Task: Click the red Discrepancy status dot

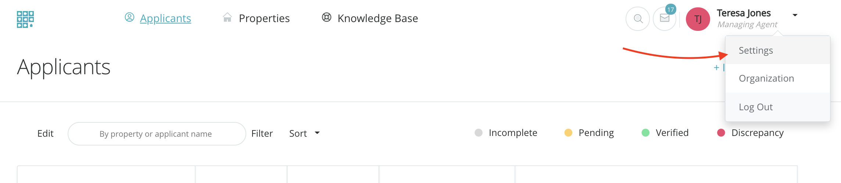Action: [721, 133]
